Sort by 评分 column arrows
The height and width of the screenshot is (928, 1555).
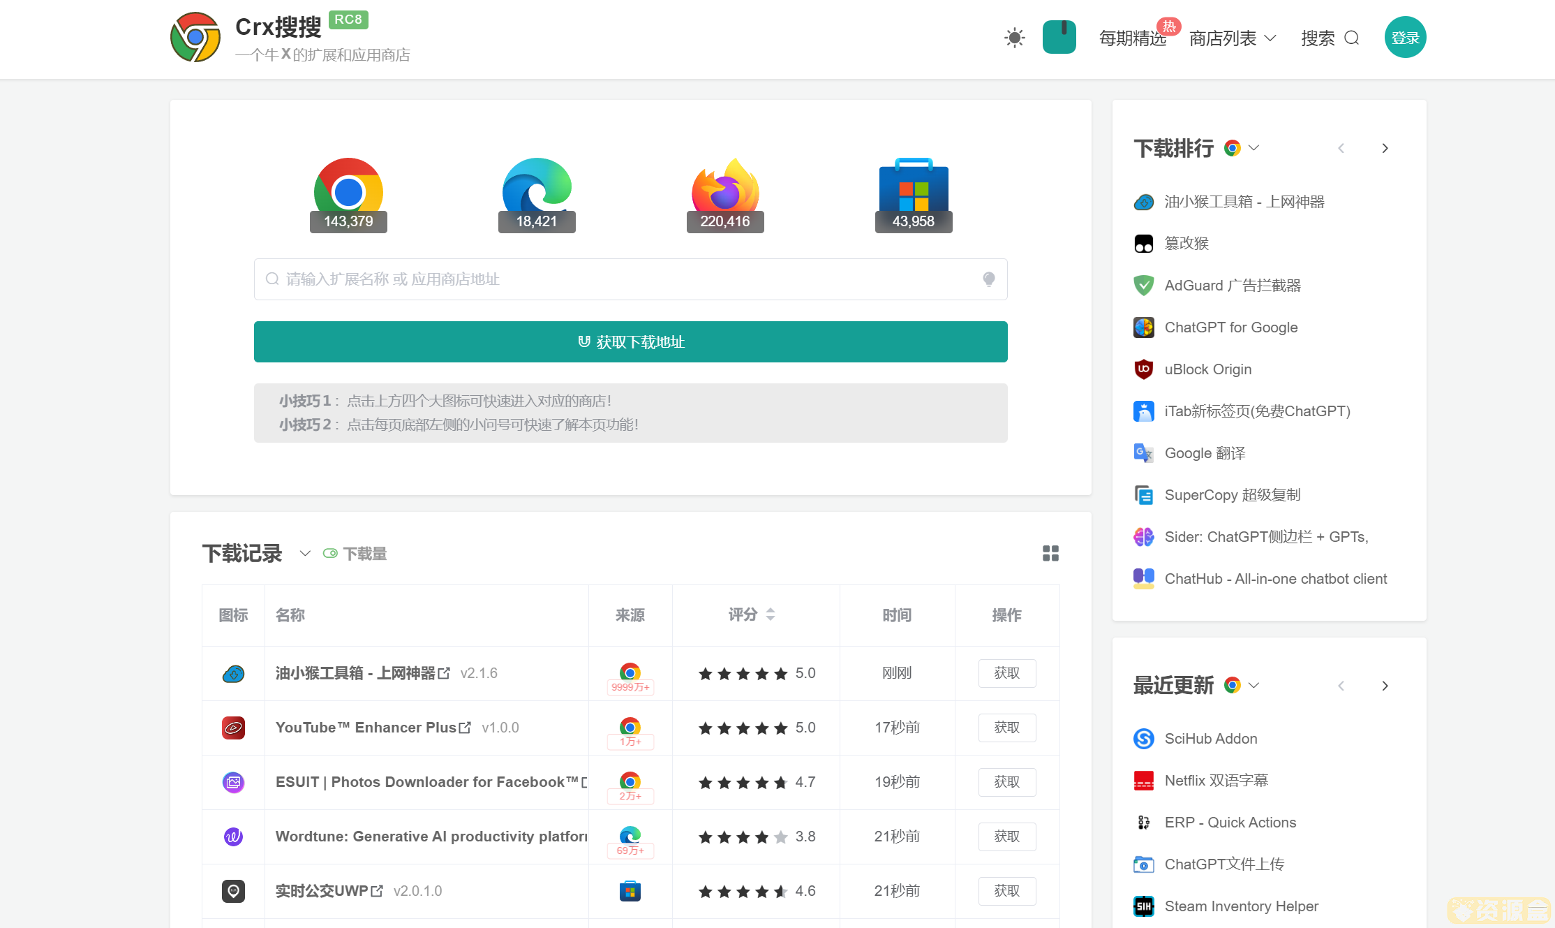771,614
